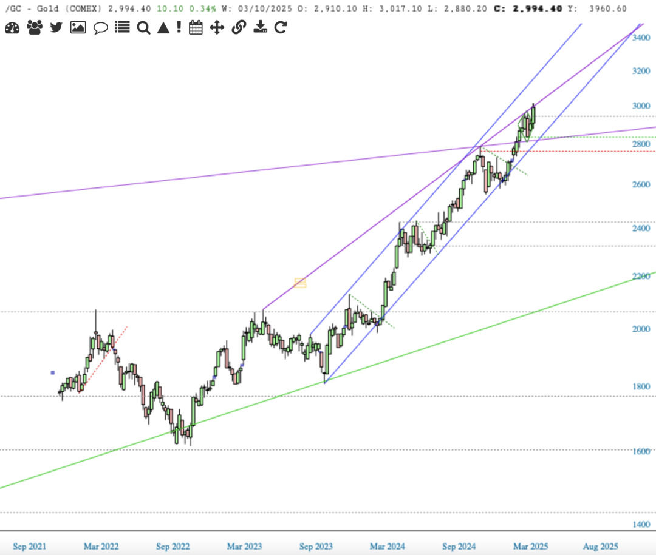Click the image picture icon
This screenshot has height=555, width=656.
[x=78, y=27]
